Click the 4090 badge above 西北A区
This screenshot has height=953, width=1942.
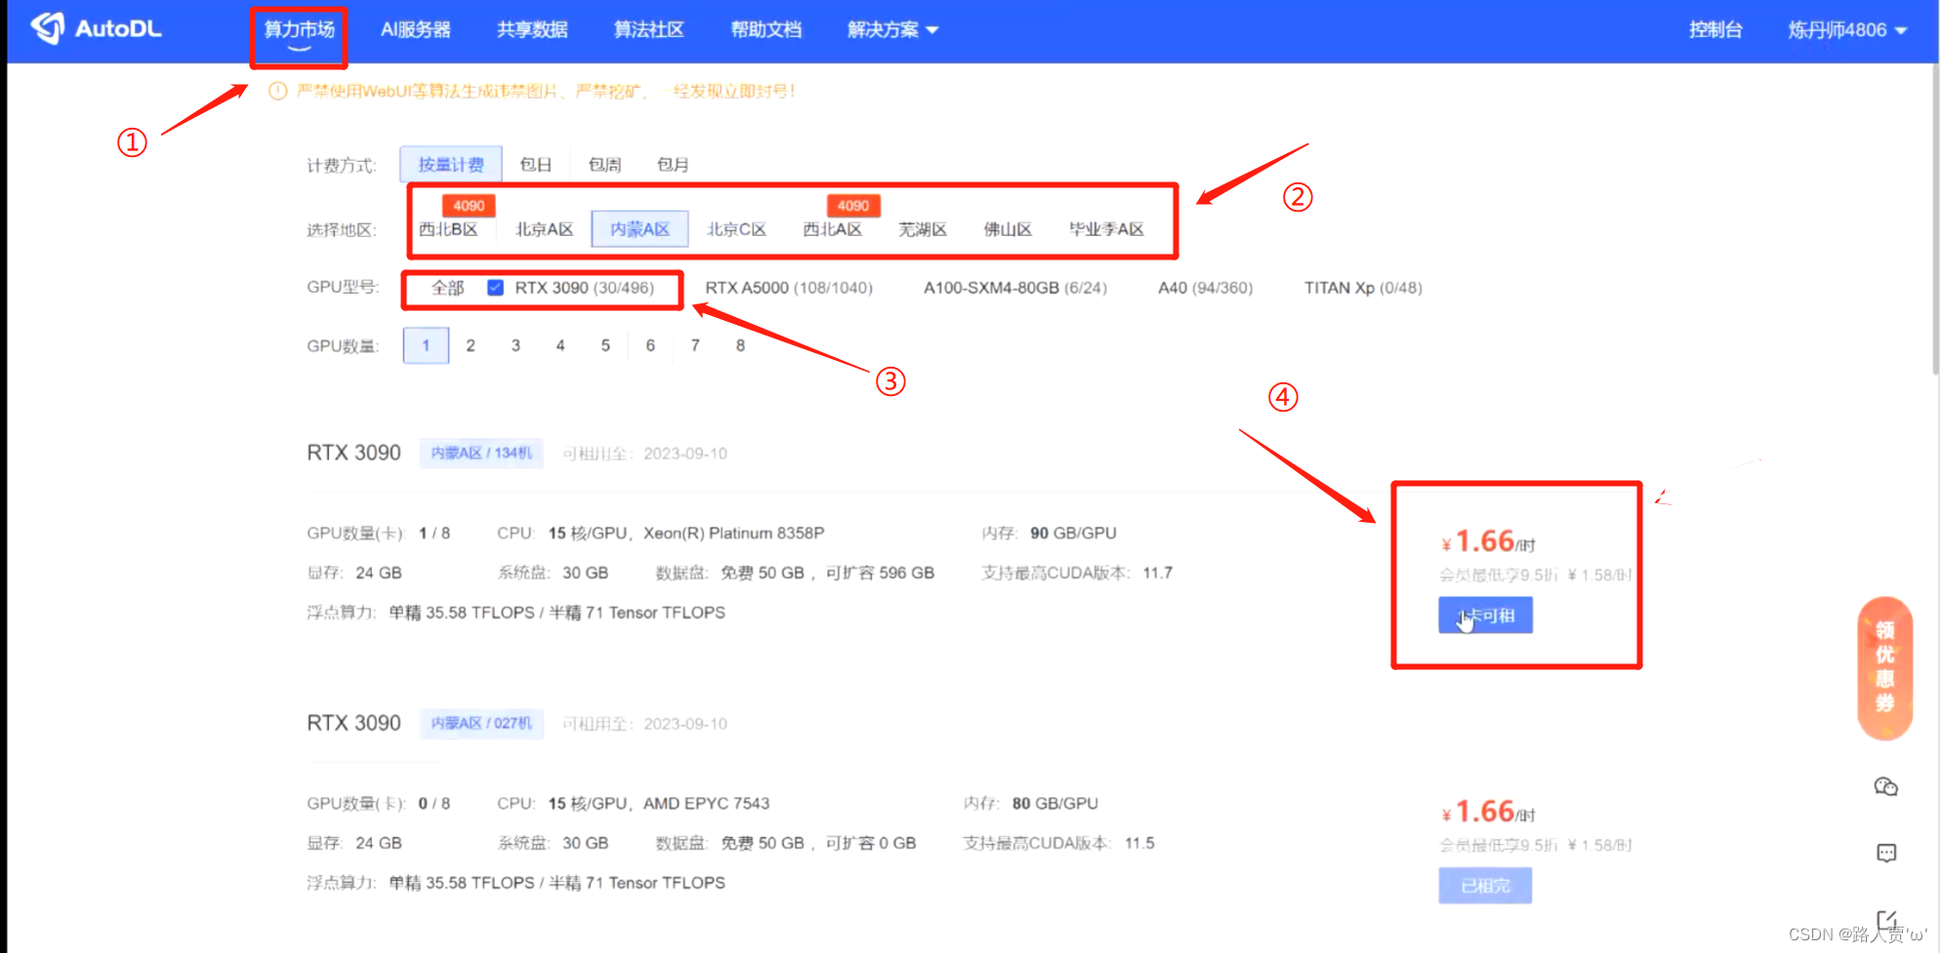pos(852,205)
